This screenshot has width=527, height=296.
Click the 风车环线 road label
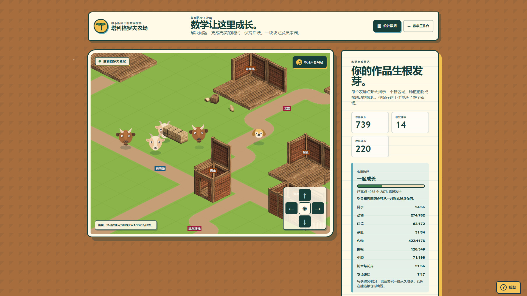(x=194, y=229)
